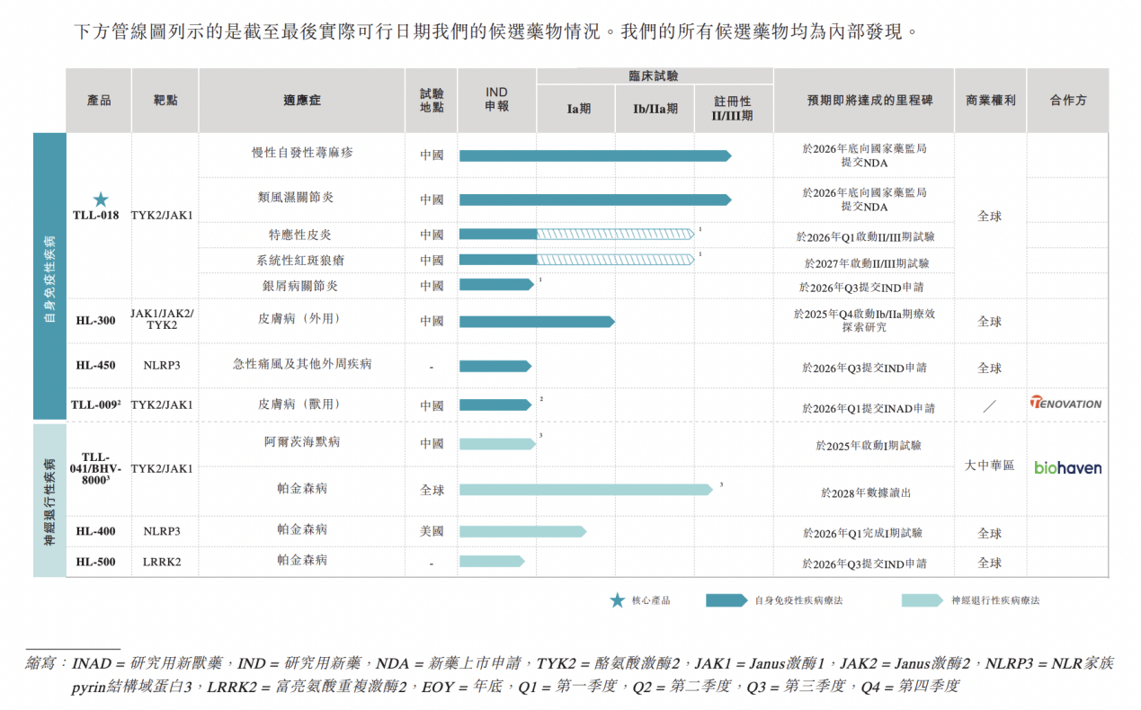Click the 自身免疫性疾病 vertical side label
Viewport: 1141px width, 710px height.
tap(49, 277)
